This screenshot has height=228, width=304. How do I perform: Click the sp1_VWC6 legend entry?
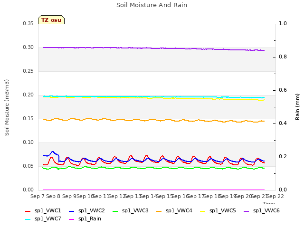[x=262, y=211]
